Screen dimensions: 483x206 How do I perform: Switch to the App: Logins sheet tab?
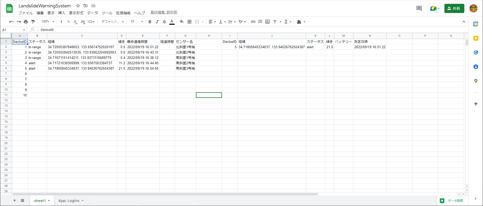point(69,201)
